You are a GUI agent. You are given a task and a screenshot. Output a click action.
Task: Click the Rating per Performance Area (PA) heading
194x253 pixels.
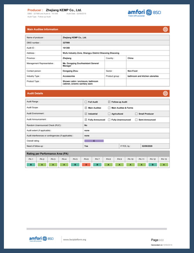point(47,154)
